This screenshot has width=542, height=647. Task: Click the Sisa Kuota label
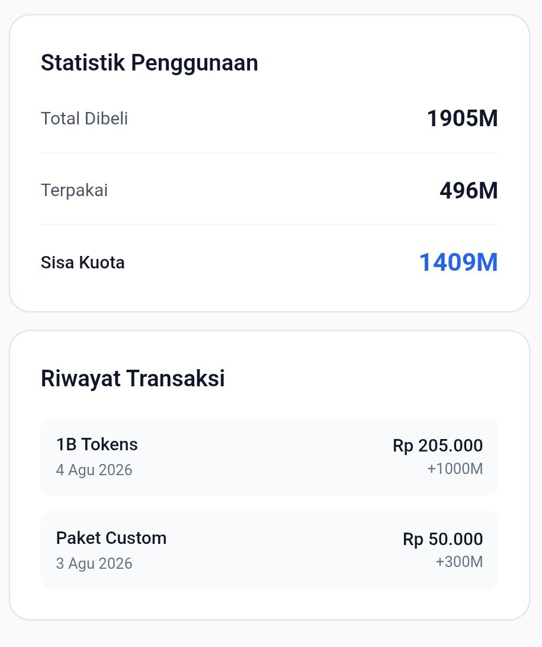coord(82,262)
